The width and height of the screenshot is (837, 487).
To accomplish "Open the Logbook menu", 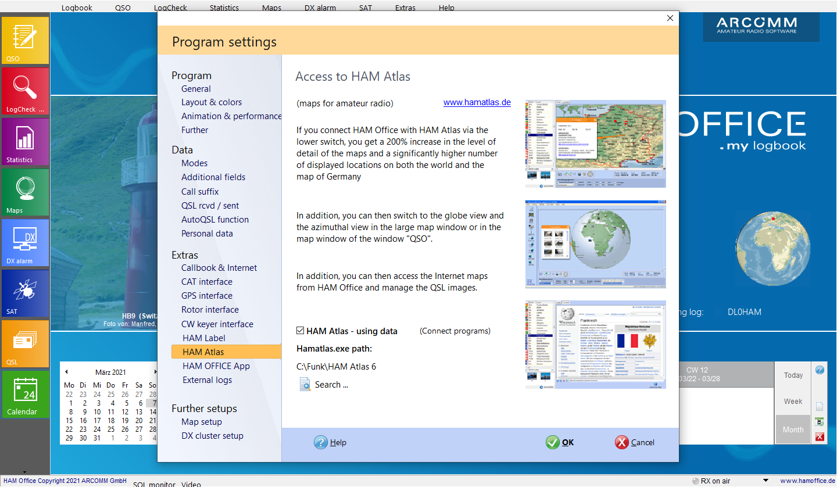I will (x=77, y=8).
